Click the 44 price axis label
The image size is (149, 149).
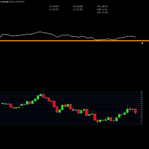pos(142,108)
